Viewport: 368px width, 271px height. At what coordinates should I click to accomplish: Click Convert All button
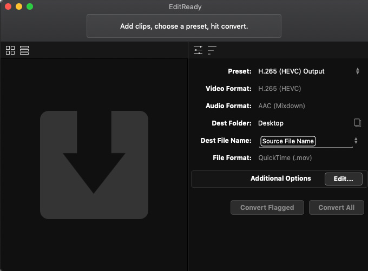pos(336,207)
